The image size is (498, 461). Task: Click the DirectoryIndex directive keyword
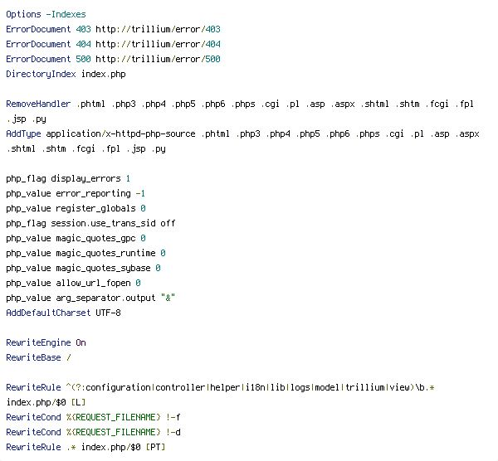click(41, 74)
